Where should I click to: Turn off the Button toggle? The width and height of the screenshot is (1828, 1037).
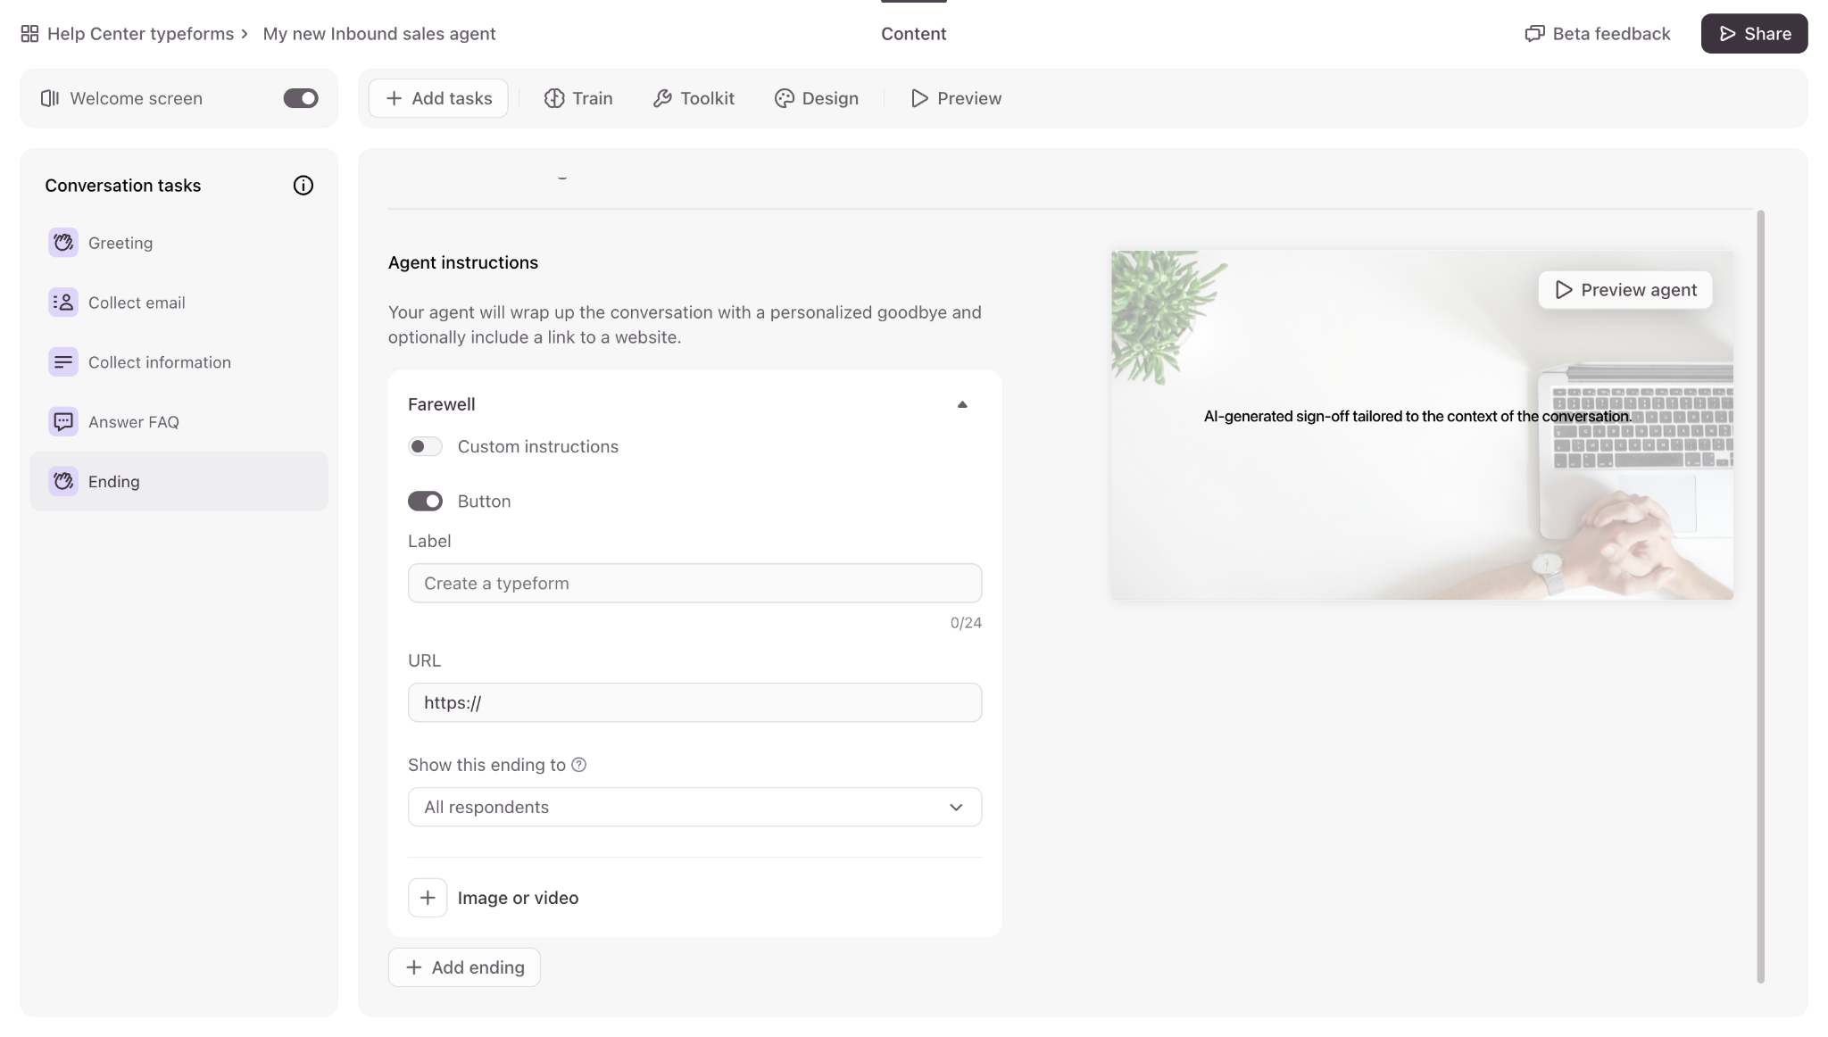point(425,502)
